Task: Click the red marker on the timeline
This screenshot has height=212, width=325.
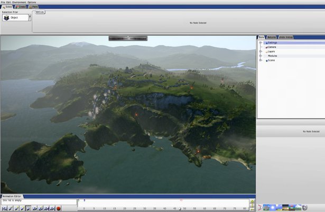Action: click(181, 200)
